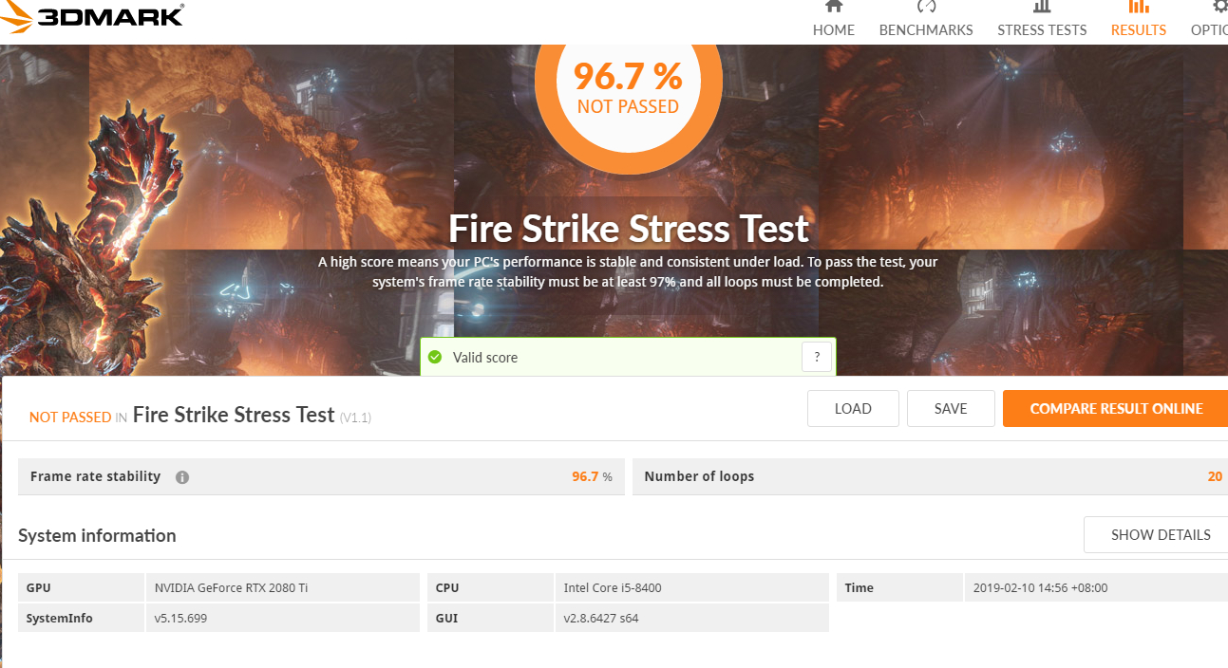Open the valid score help button
The height and width of the screenshot is (668, 1228).
tap(817, 357)
